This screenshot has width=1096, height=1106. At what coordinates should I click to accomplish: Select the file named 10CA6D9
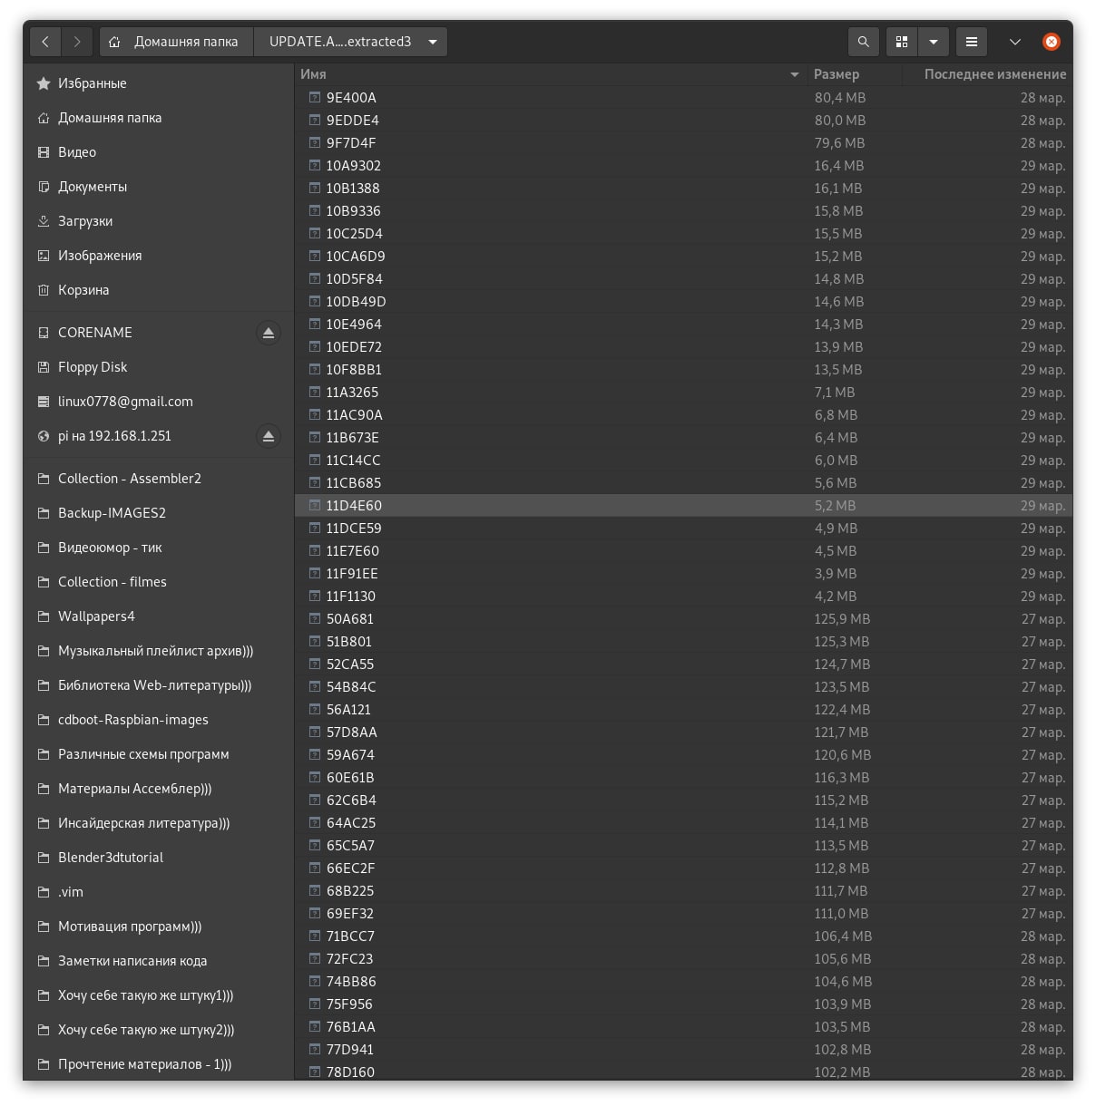coord(356,256)
